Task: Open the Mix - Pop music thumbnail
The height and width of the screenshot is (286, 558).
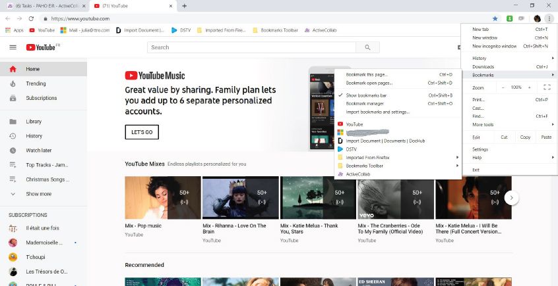Action: coord(162,197)
